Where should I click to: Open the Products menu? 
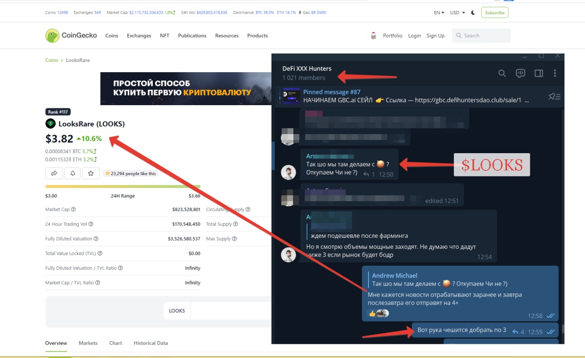(257, 36)
